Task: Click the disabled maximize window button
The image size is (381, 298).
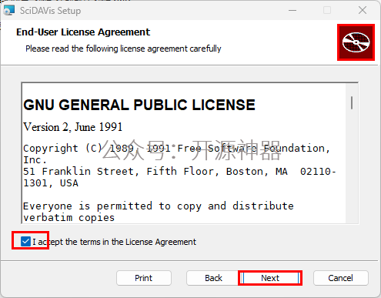Action: tap(327, 11)
